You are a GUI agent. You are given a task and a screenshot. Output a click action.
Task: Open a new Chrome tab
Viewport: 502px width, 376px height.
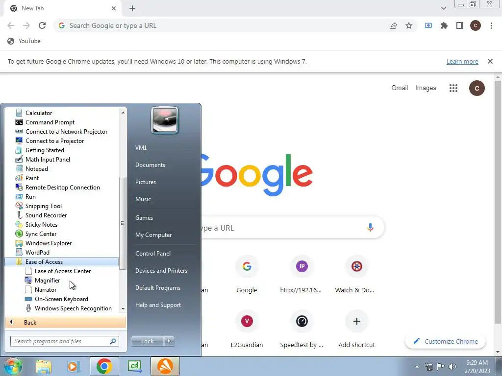(132, 8)
